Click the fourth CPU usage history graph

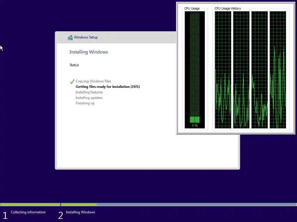(x=278, y=70)
